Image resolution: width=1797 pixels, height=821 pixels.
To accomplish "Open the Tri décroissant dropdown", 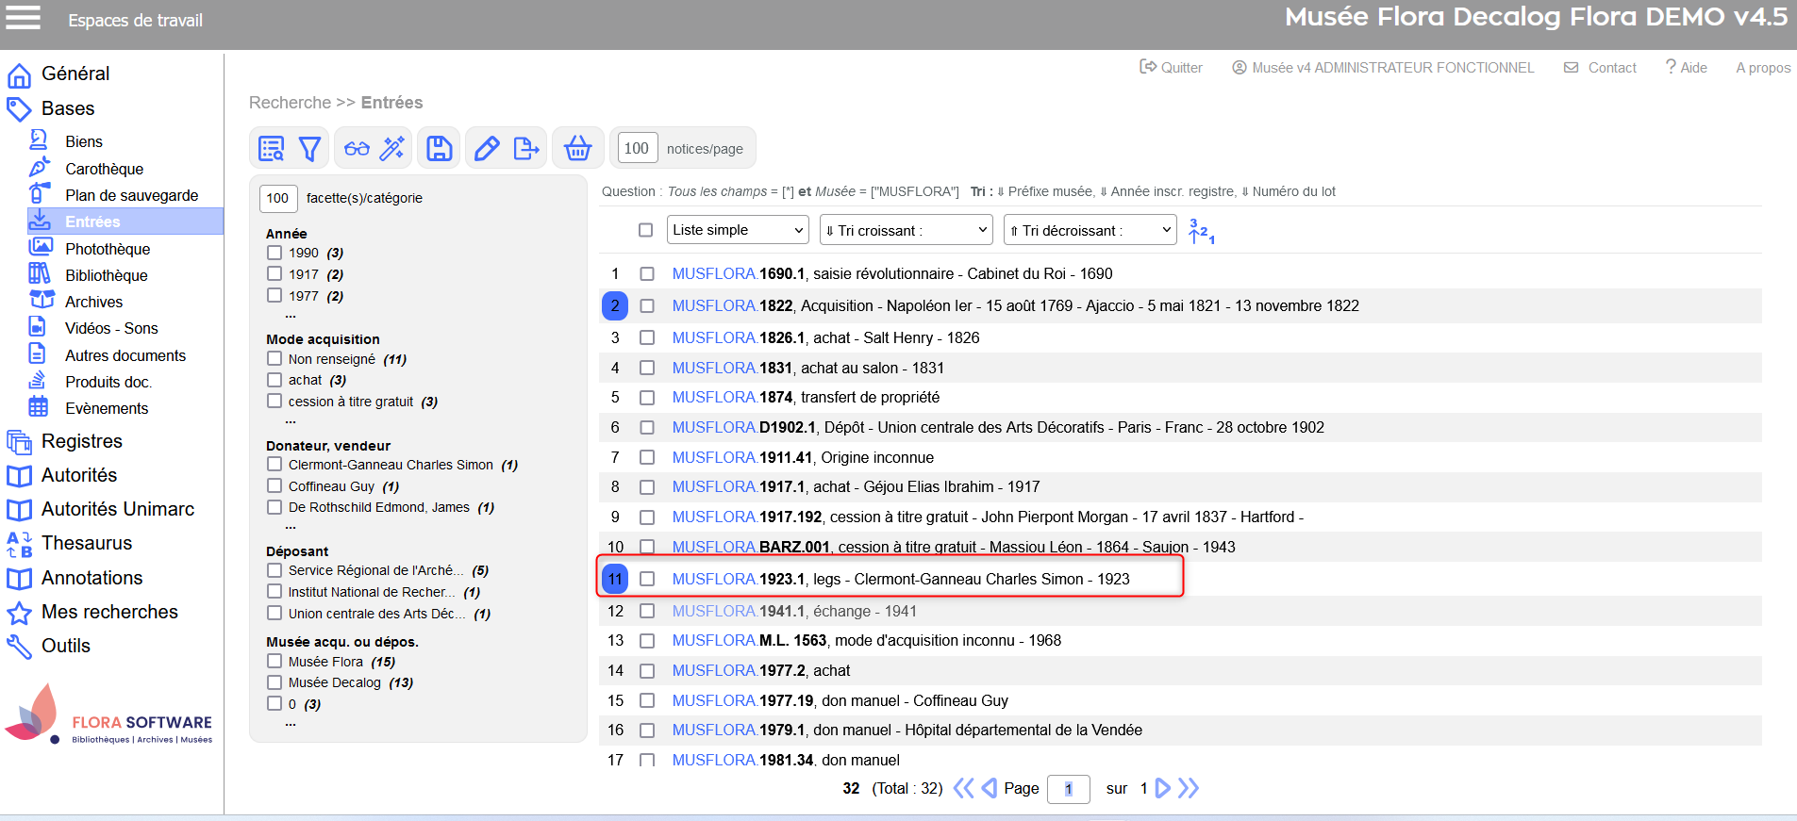I will (x=1090, y=230).
